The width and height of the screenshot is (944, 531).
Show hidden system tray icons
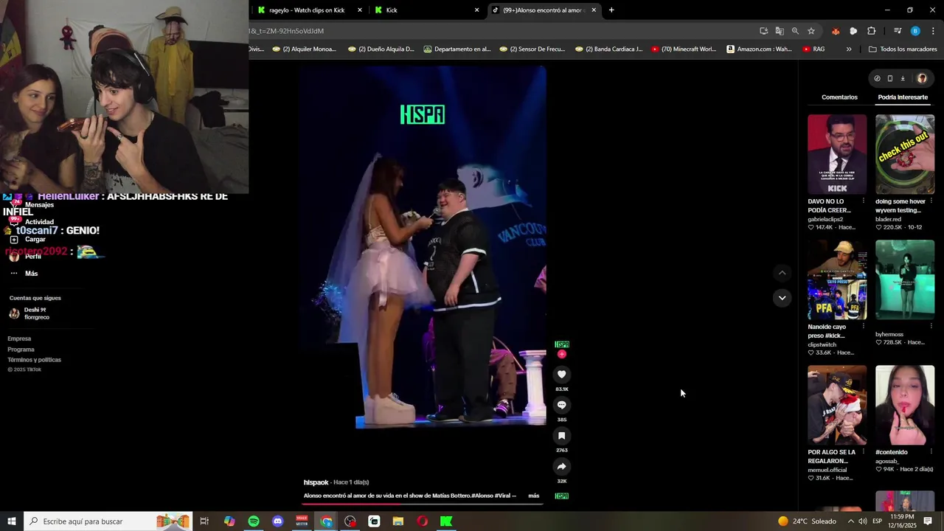(x=850, y=521)
